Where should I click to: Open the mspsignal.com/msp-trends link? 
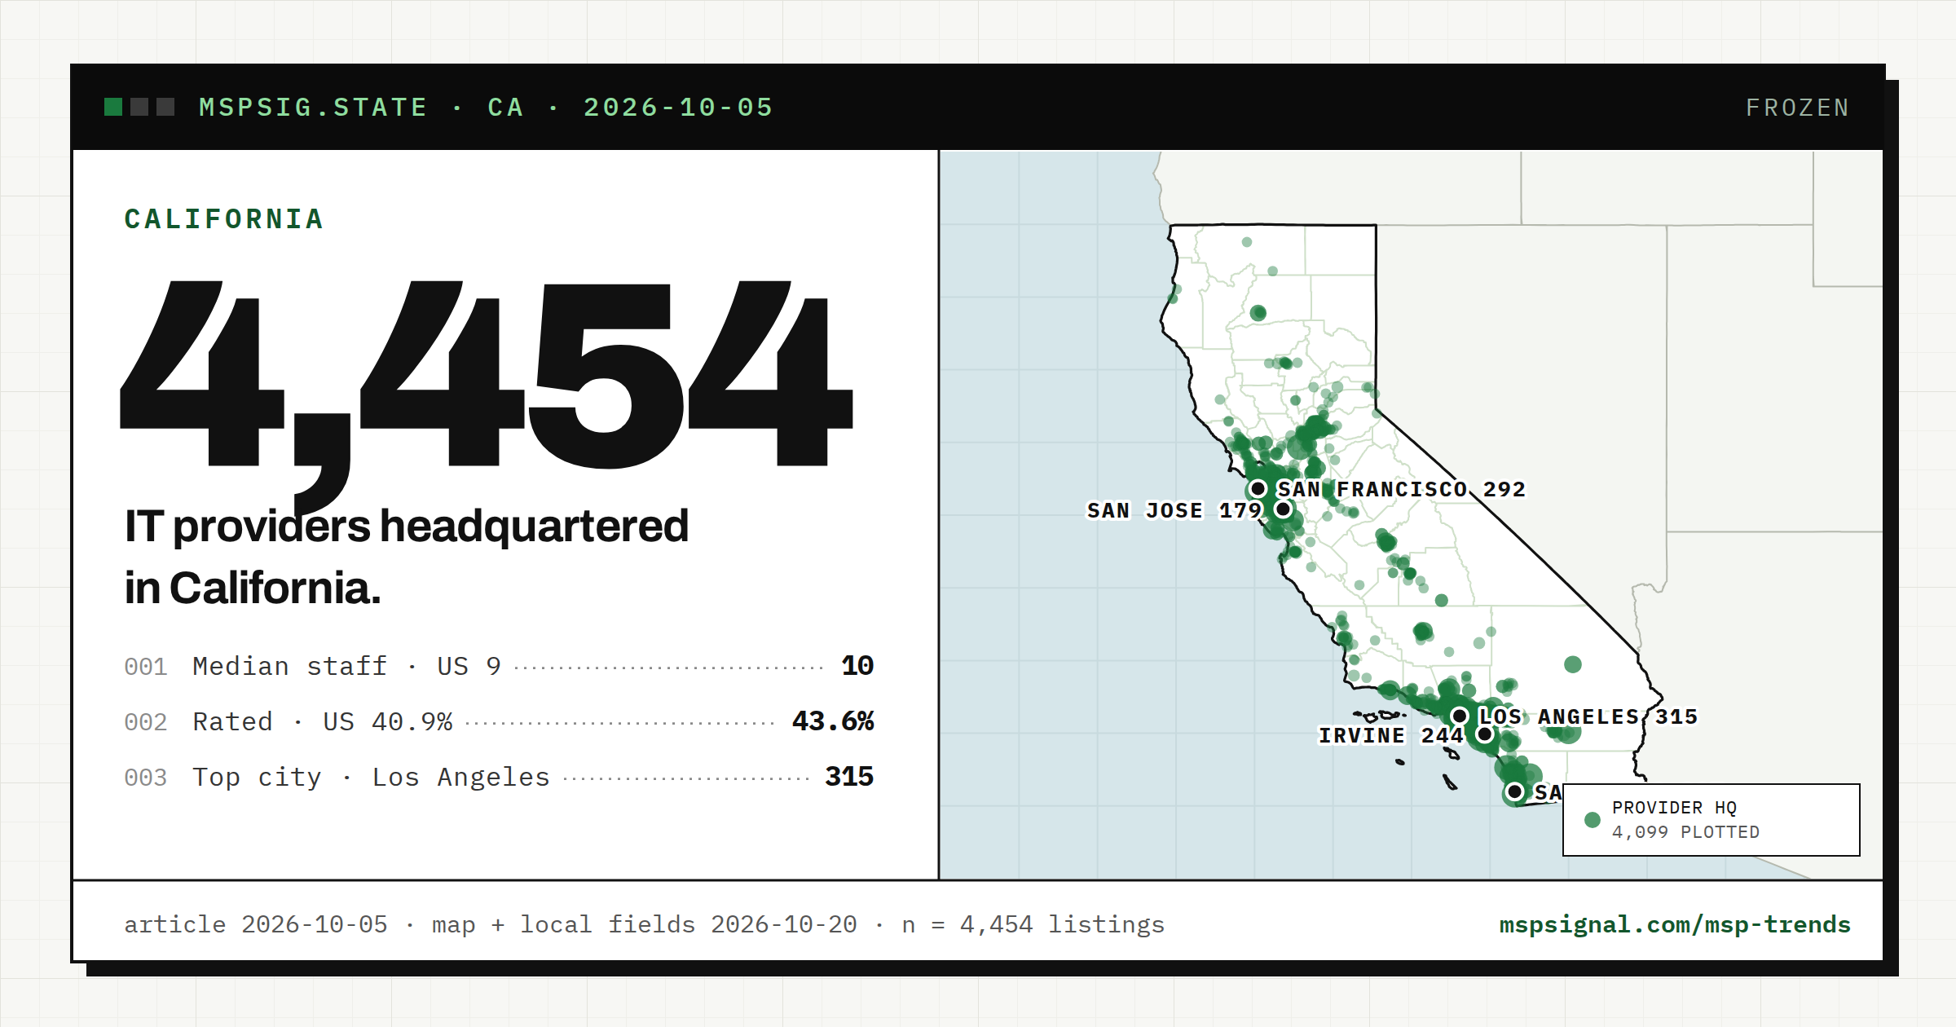pyautogui.click(x=1675, y=924)
